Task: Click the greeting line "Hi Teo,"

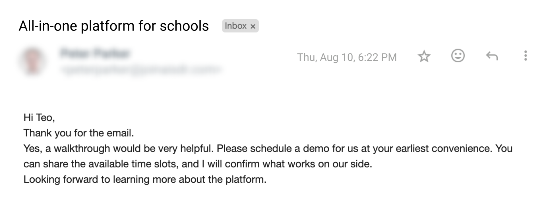Action: pos(39,117)
